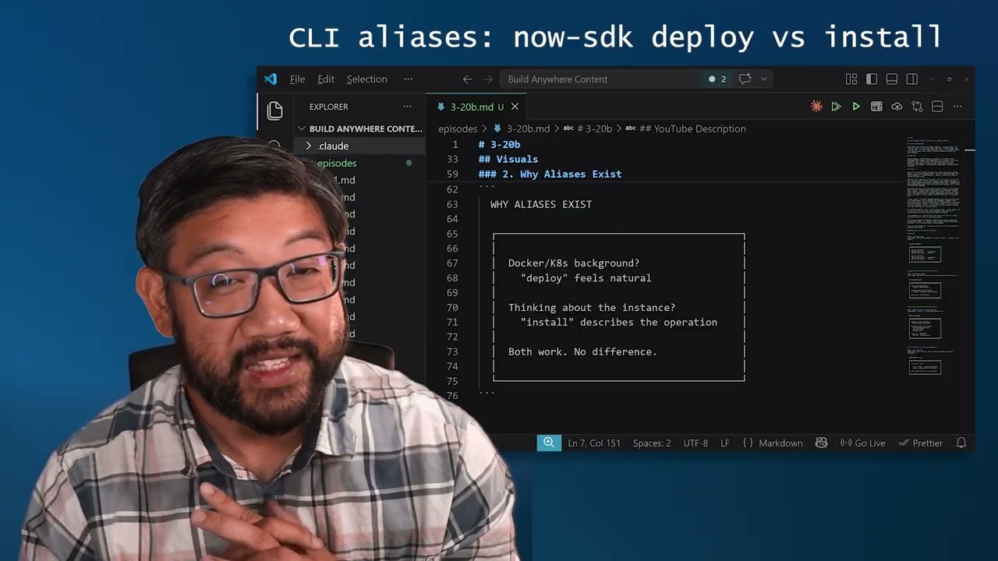Viewport: 998px width, 561px height.
Task: Open the Explorer activity bar icon
Action: [x=274, y=111]
